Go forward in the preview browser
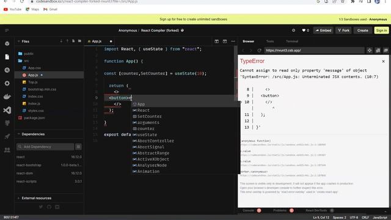This screenshot has height=220, width=391. coord(251,50)
